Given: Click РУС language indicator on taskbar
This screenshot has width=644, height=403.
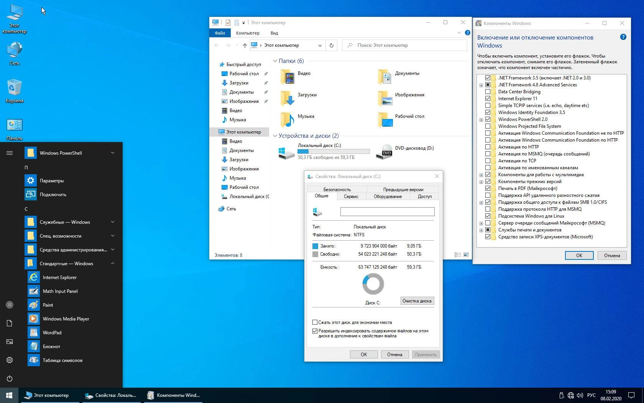Looking at the screenshot, I should (x=591, y=395).
